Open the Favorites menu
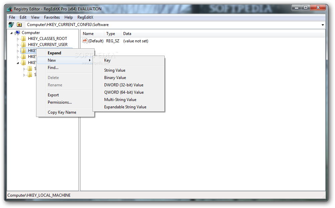This screenshot has height=208, width=335. point(52,17)
